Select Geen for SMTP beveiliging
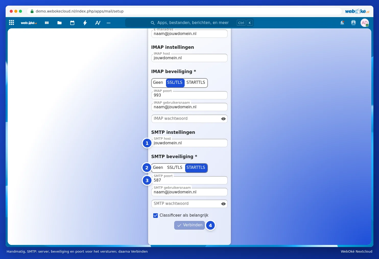The image size is (379, 259). click(x=158, y=168)
